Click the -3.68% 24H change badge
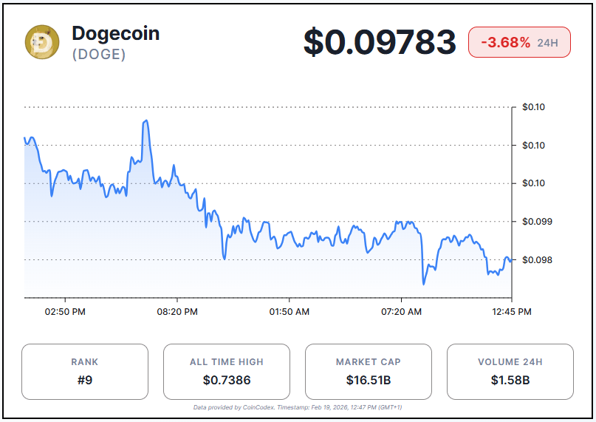 pyautogui.click(x=519, y=42)
